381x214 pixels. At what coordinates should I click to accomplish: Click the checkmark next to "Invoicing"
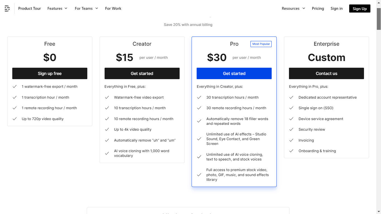pos(291,140)
